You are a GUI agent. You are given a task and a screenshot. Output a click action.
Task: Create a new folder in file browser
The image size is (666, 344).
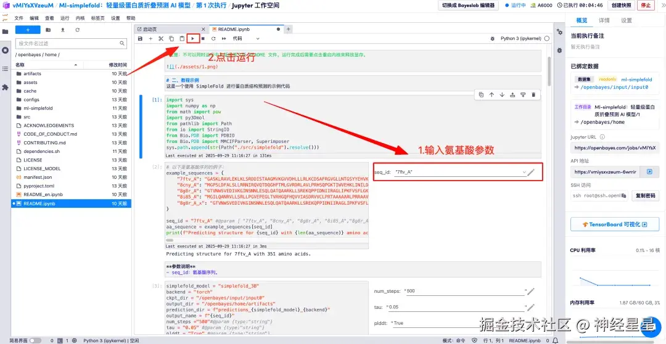pos(48,30)
